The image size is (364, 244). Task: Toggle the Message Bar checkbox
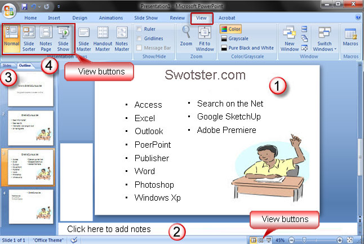pyautogui.click(x=139, y=47)
